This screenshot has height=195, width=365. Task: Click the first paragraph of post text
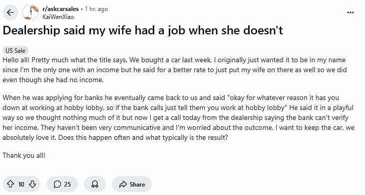pyautogui.click(x=175, y=70)
